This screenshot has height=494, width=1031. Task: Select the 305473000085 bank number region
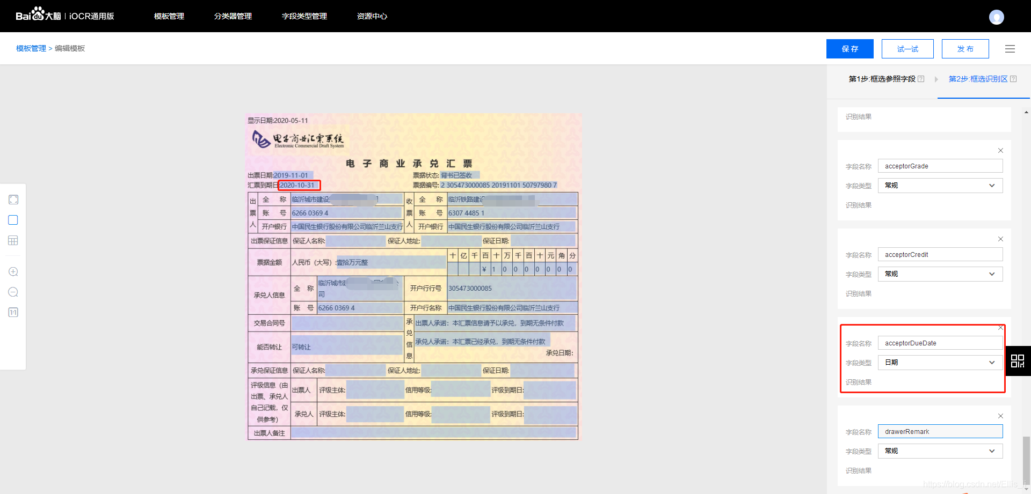point(512,289)
